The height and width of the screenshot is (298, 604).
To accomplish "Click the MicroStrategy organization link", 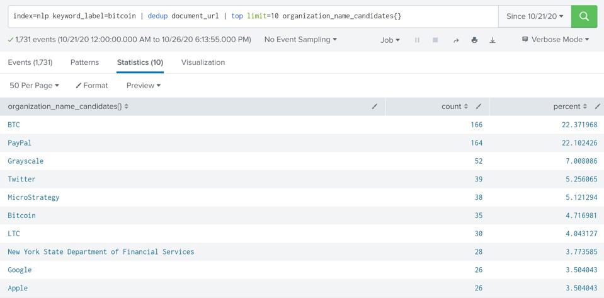I will [33, 197].
